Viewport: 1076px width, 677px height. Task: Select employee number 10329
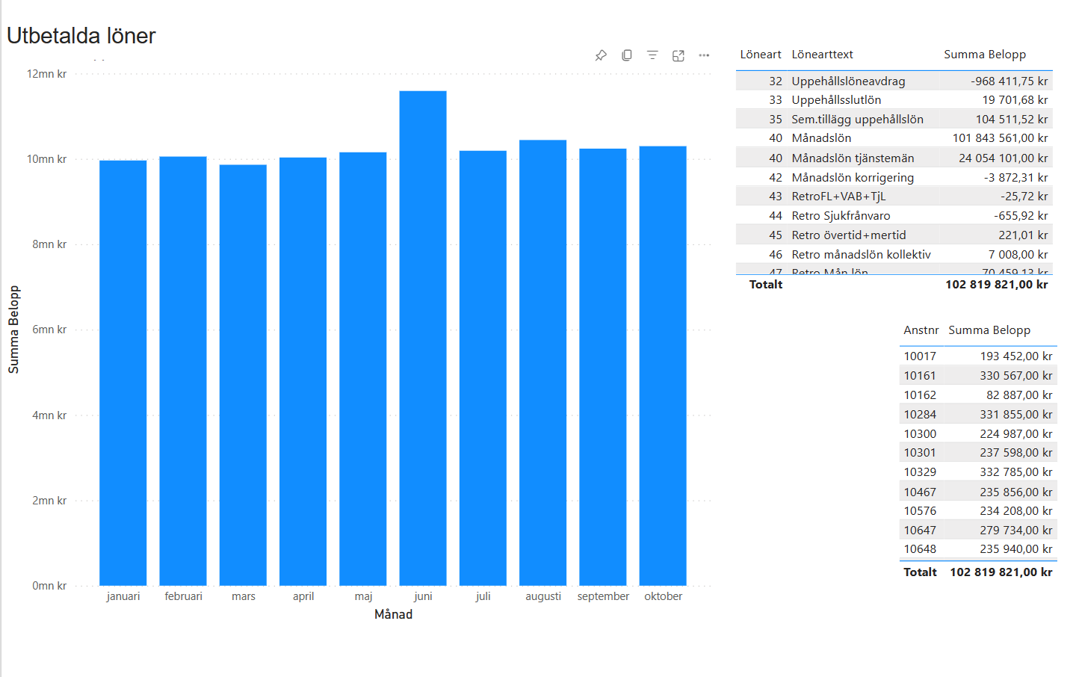920,472
